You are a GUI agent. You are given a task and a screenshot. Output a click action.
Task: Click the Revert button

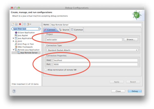[133, 82]
